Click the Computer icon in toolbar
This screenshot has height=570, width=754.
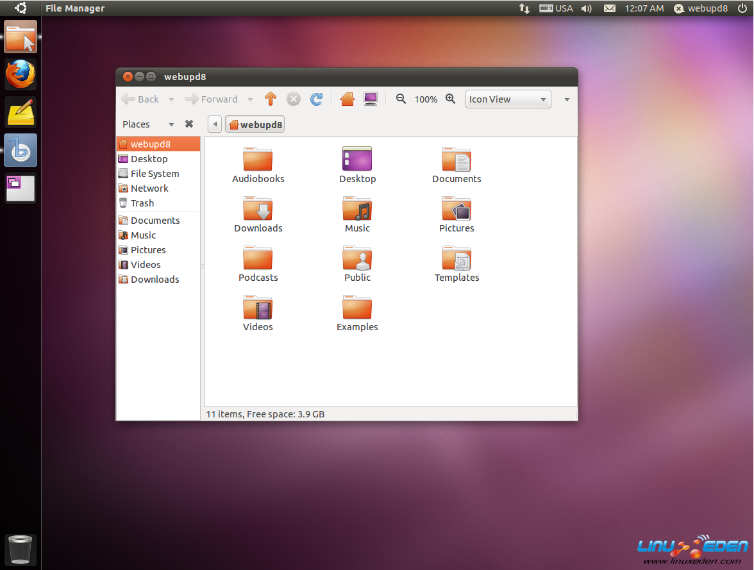point(371,99)
